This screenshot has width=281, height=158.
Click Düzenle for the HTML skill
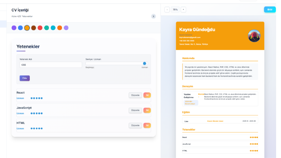pyautogui.click(x=135, y=125)
